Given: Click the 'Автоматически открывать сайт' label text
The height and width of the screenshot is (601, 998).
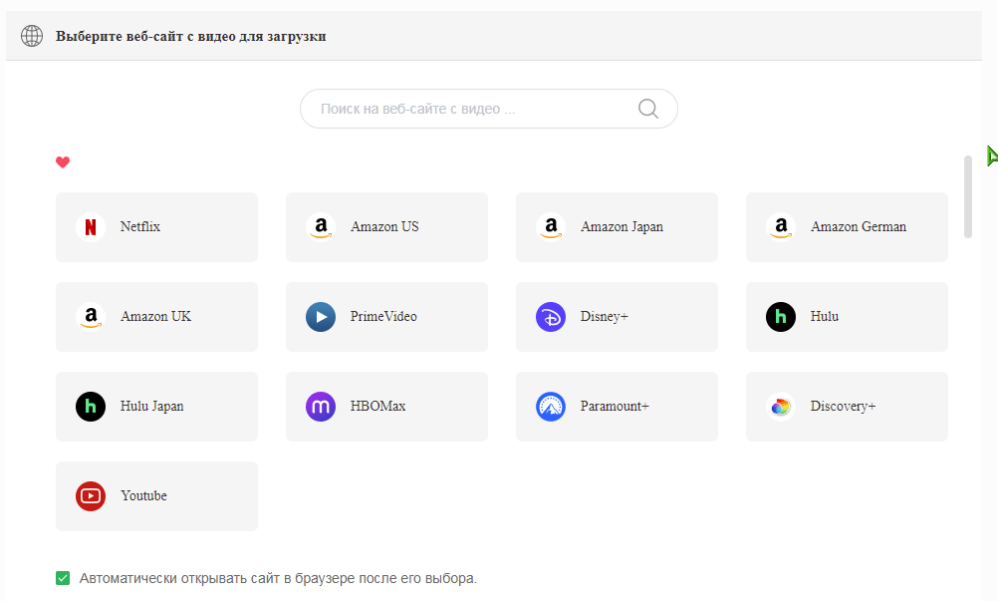Looking at the screenshot, I should coord(278,578).
